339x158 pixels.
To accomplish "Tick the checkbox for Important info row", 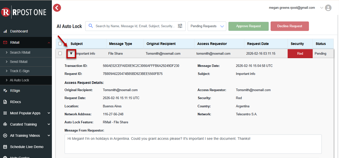I will click(x=60, y=53).
